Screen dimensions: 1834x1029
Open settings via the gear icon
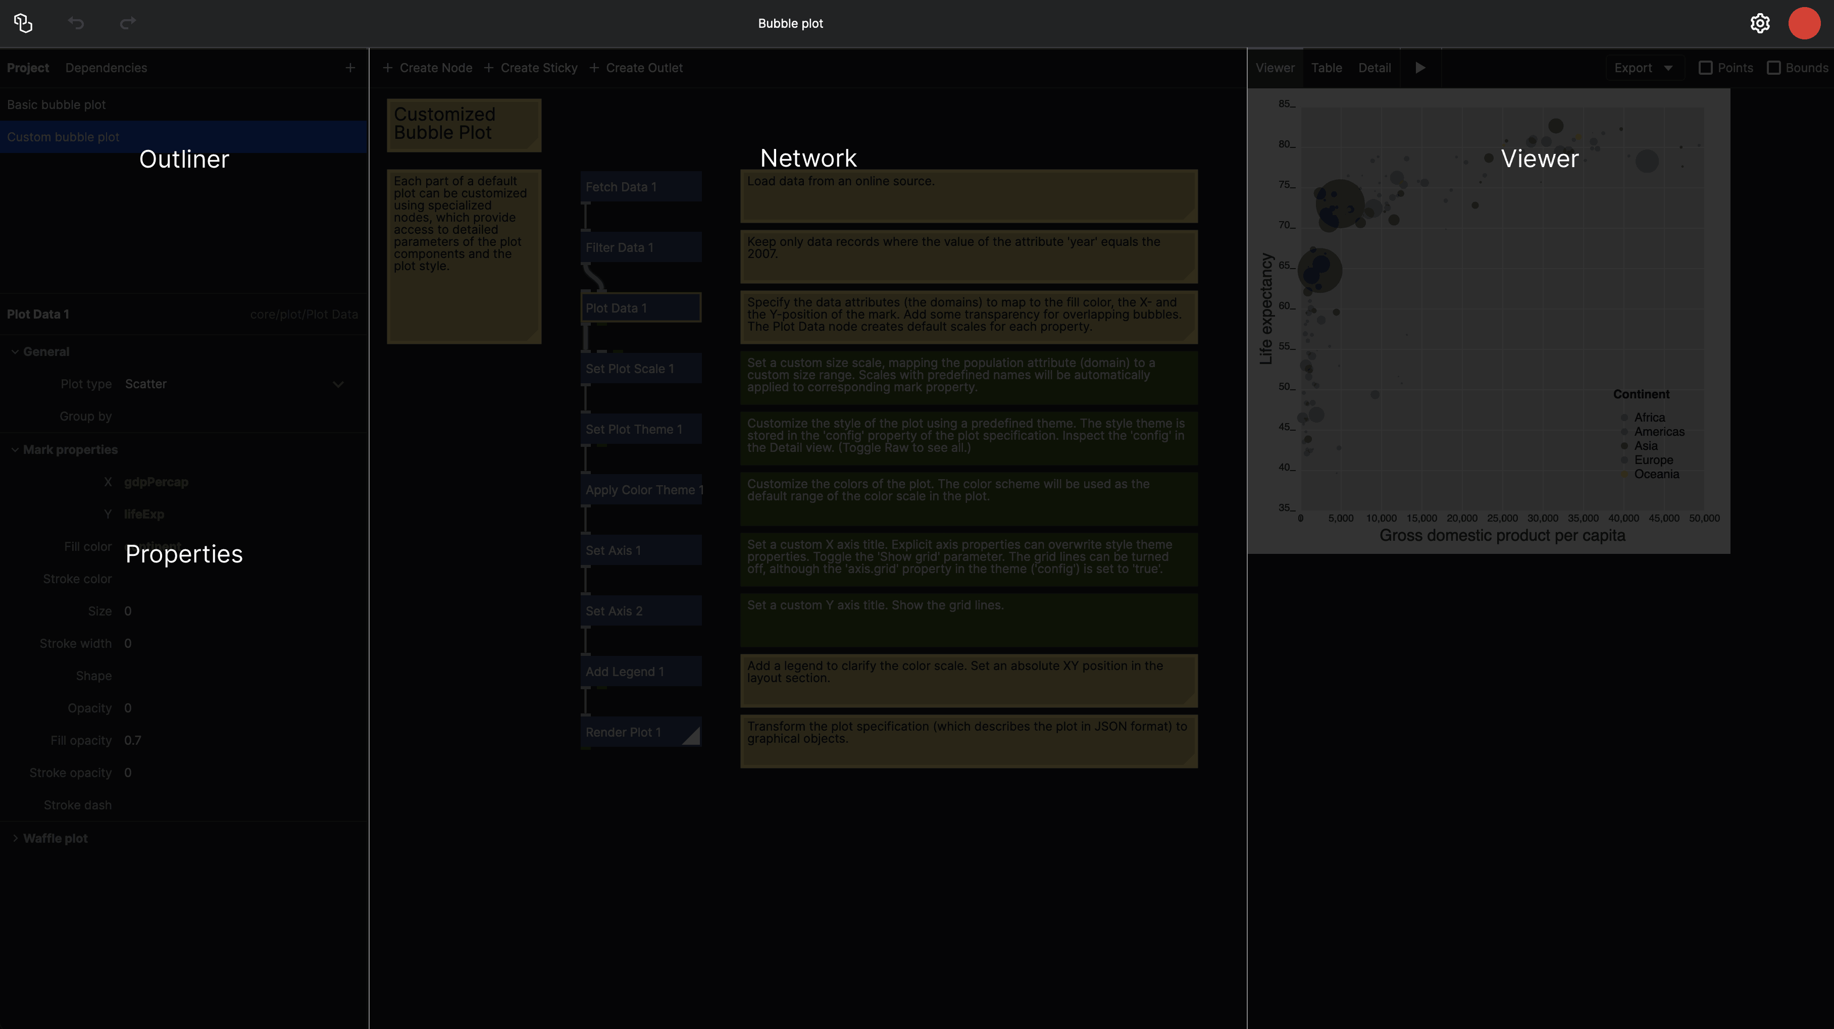[1760, 24]
